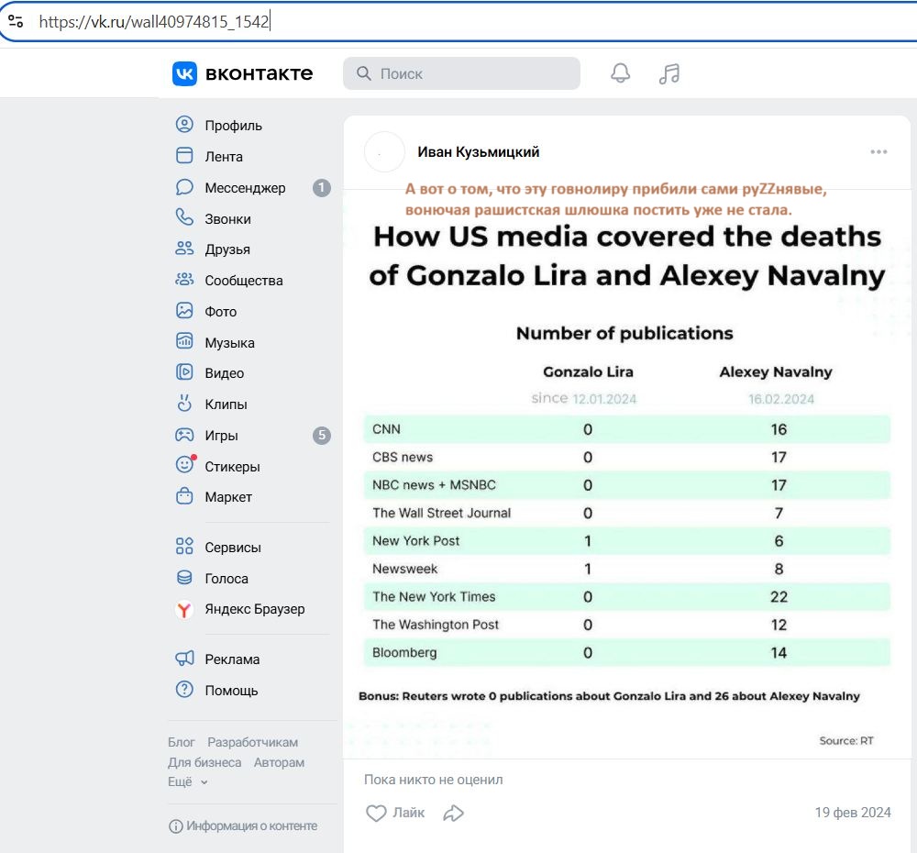
Task: Click the browser address bar URL
Action: coord(154,22)
